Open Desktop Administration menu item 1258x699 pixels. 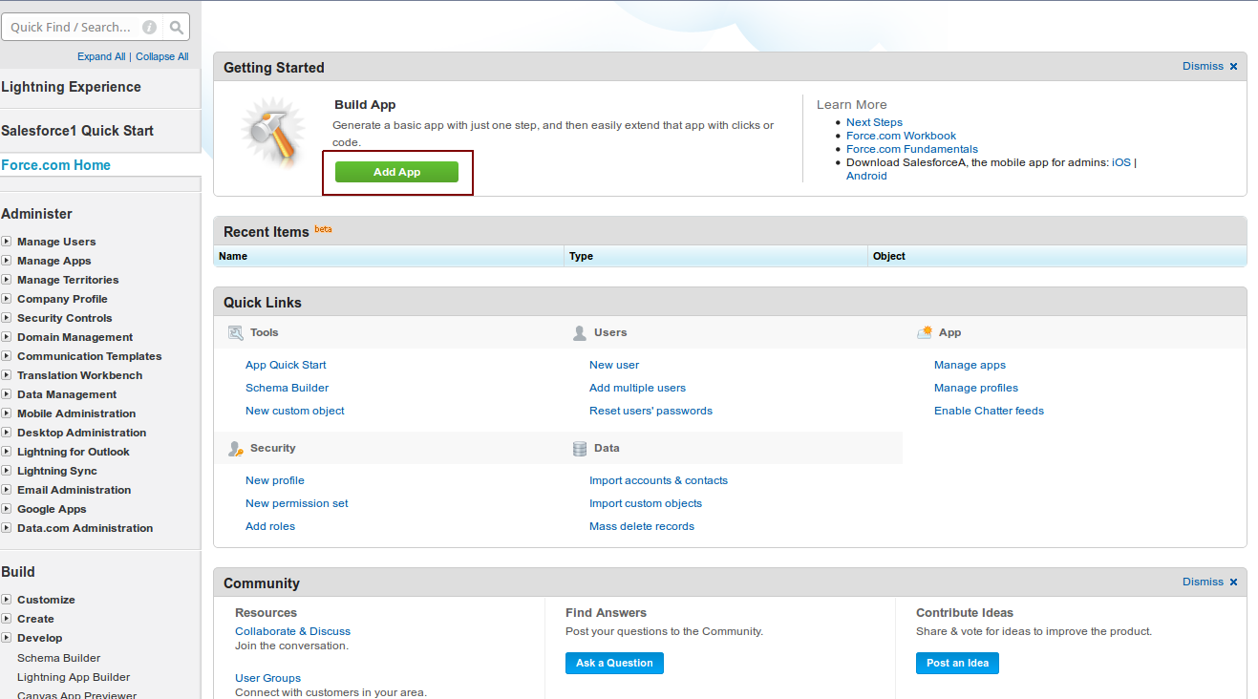(x=81, y=433)
